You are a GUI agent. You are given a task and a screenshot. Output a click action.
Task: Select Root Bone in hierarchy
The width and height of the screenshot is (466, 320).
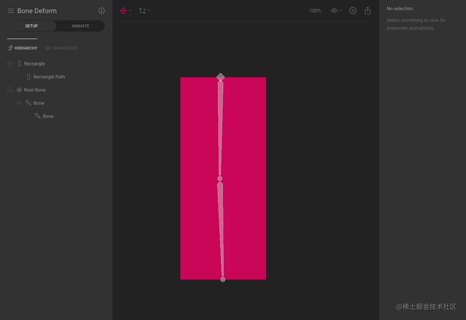coord(35,90)
